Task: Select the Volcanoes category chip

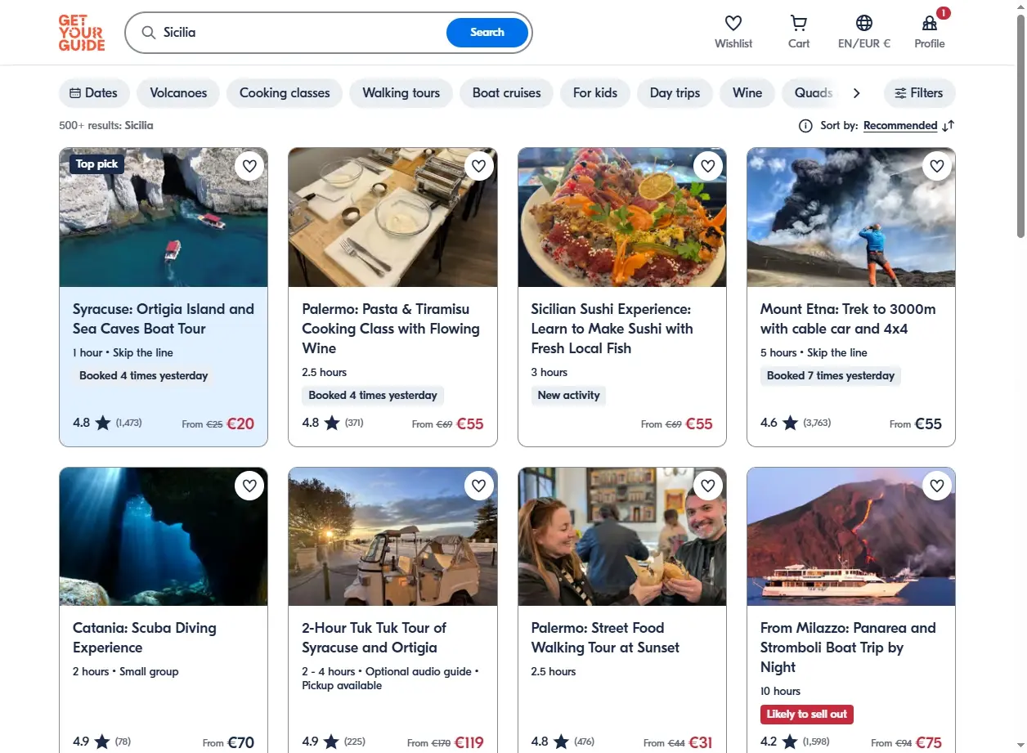Action: tap(178, 93)
